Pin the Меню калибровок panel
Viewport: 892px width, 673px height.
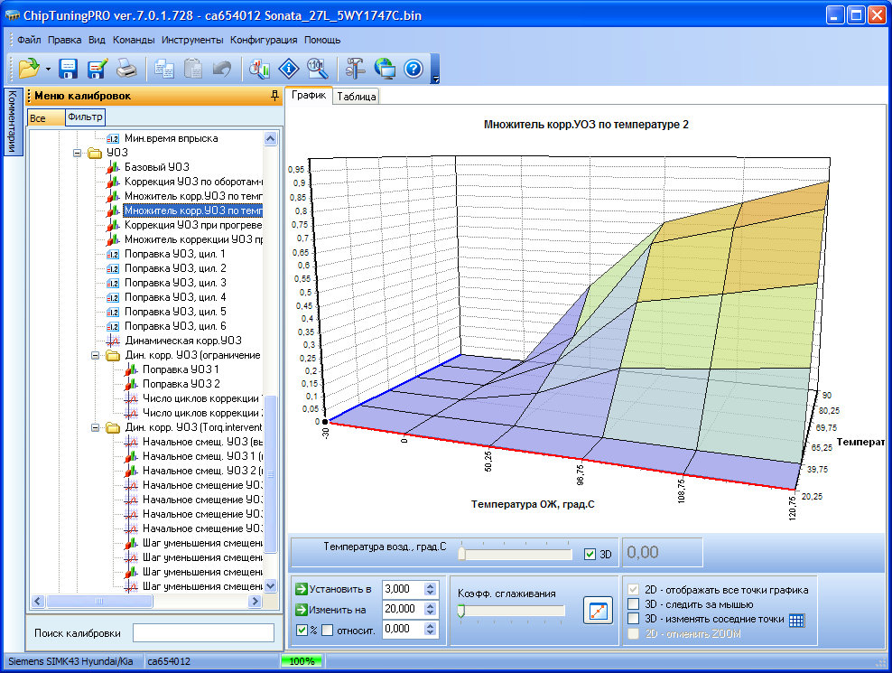(274, 96)
